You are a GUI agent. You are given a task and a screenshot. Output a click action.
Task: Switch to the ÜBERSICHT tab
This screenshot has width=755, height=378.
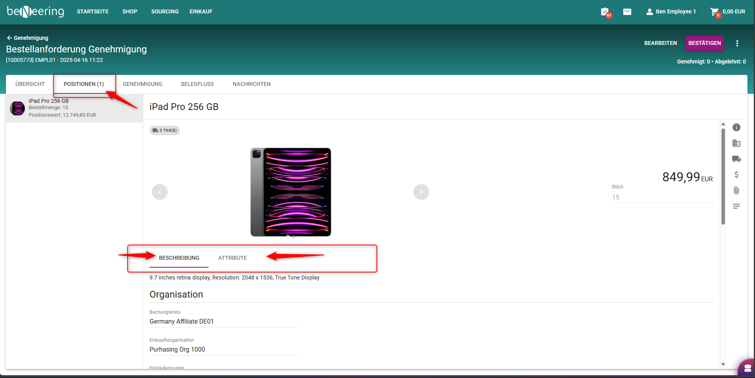point(30,84)
